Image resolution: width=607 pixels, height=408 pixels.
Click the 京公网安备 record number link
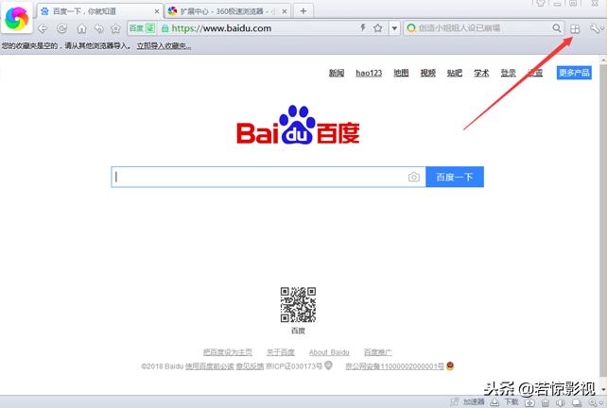(x=394, y=366)
